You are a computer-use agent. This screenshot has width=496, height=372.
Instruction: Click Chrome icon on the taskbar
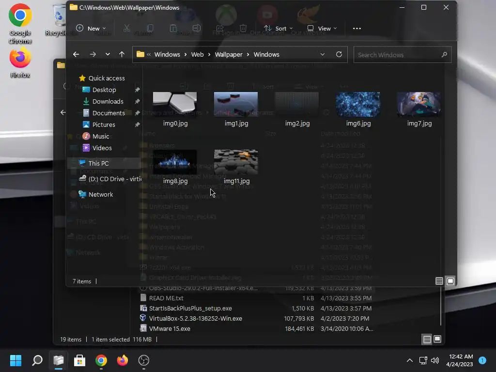[101, 360]
